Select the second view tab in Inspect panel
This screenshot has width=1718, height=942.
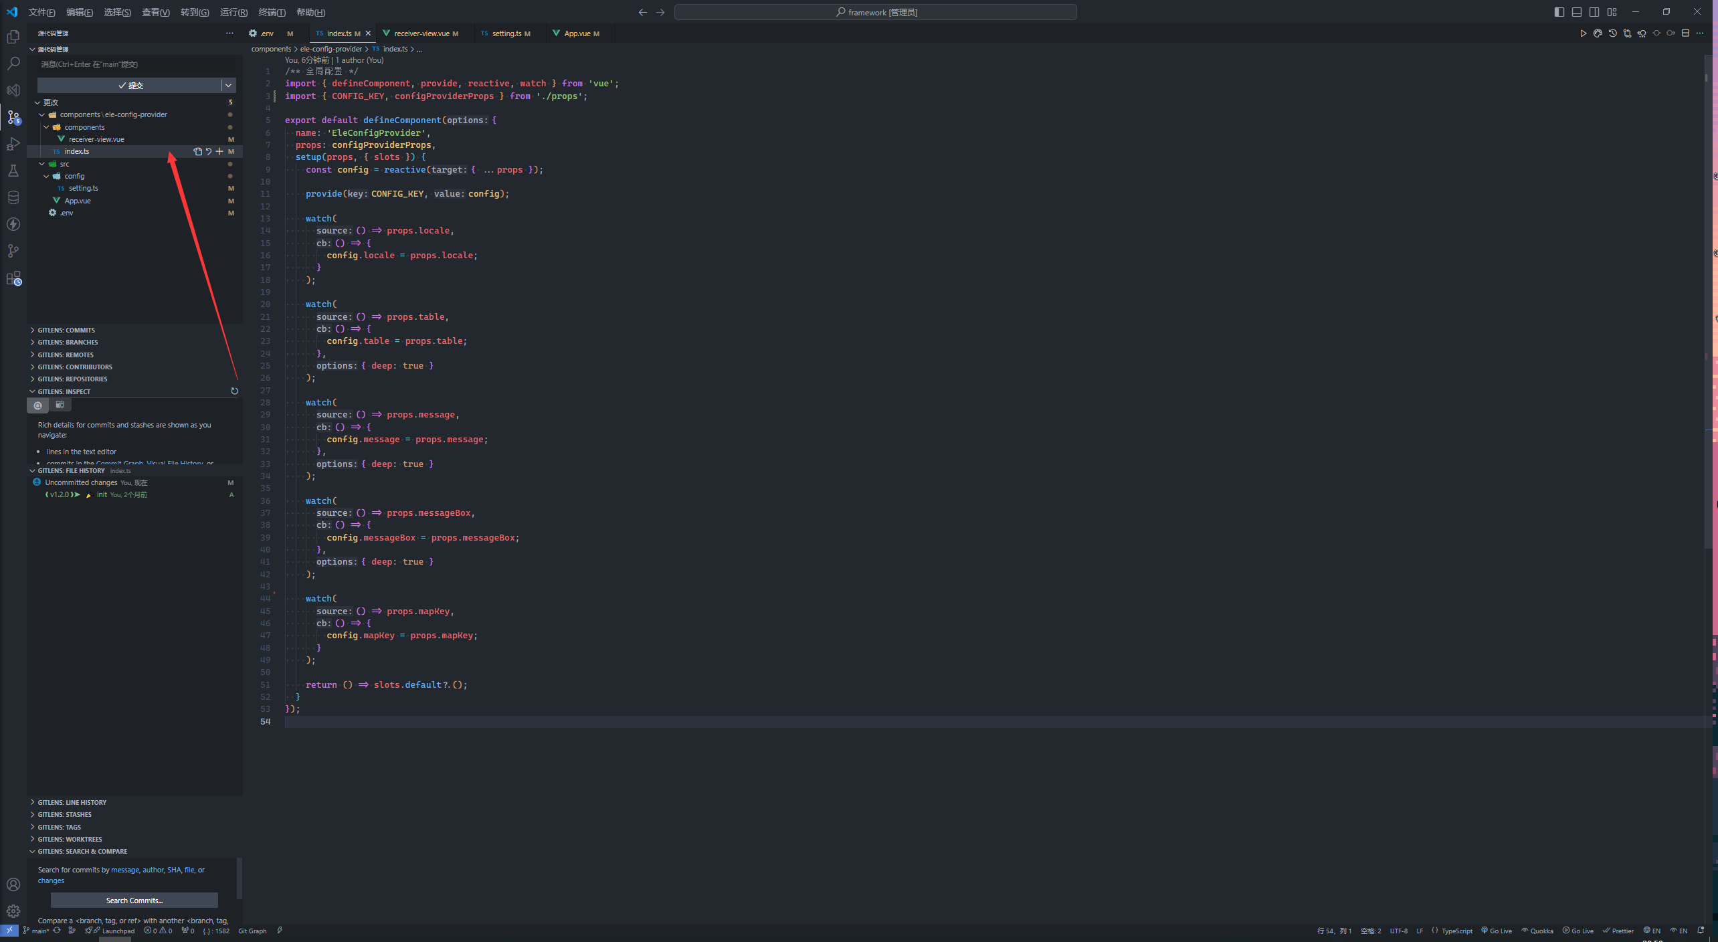[60, 405]
